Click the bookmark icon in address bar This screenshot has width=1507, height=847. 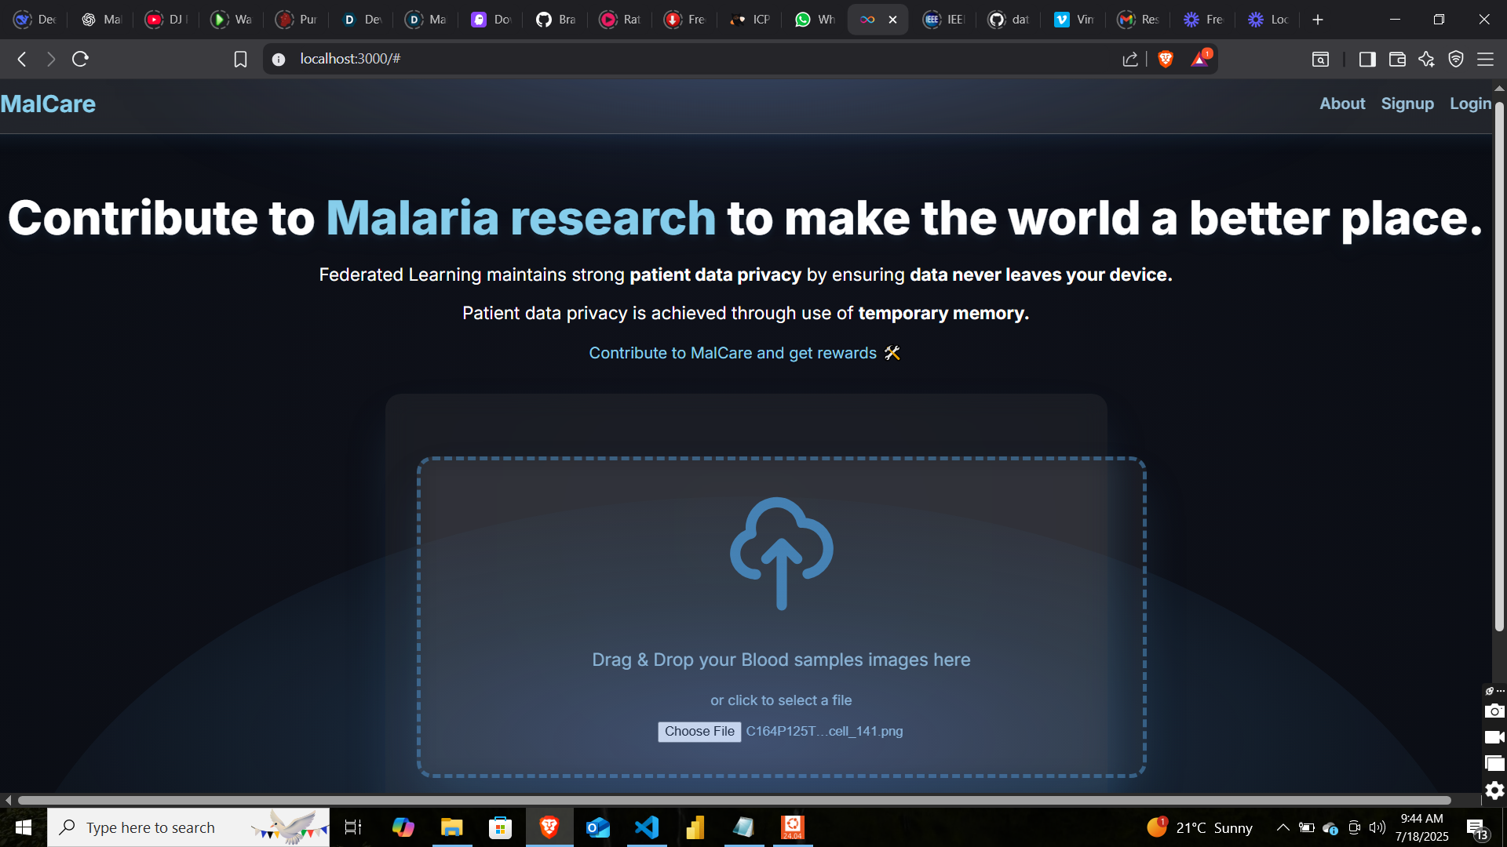[x=240, y=59]
